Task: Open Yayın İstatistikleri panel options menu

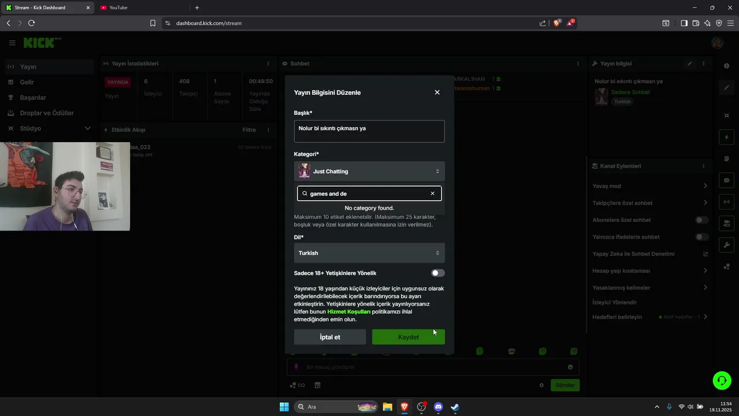Action: (268, 64)
